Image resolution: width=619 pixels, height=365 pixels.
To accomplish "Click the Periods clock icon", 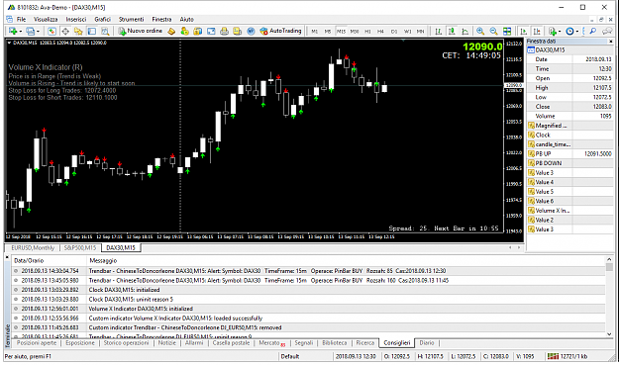I will (x=569, y=31).
